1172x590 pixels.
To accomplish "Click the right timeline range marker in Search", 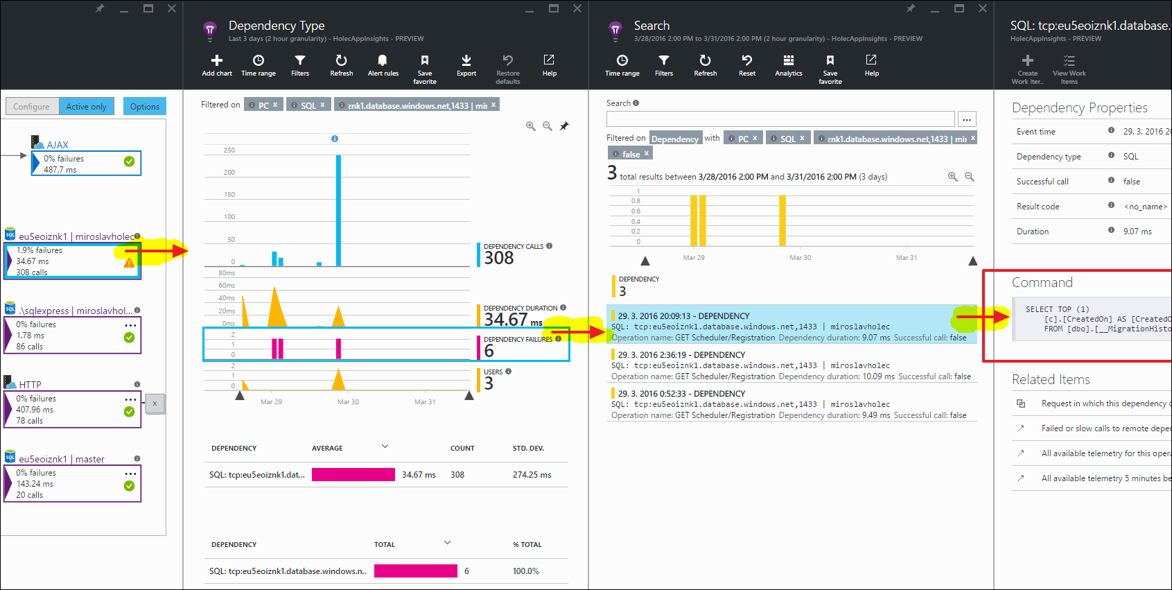I will tap(972, 261).
